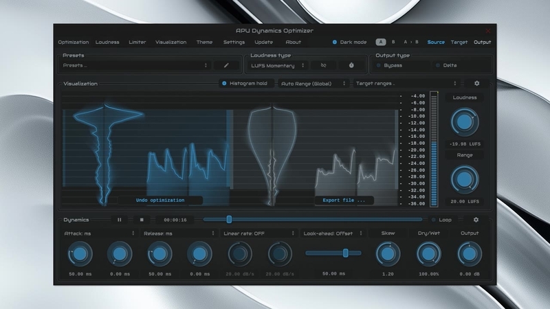The height and width of the screenshot is (309, 550).
Task: Click the Output gain knob
Action: coord(470,253)
